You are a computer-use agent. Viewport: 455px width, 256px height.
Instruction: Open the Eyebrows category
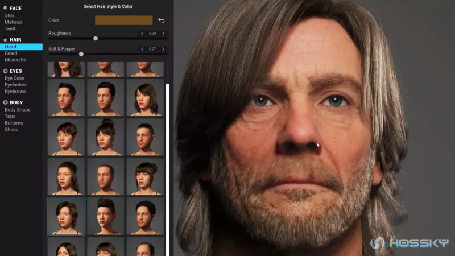click(x=15, y=92)
